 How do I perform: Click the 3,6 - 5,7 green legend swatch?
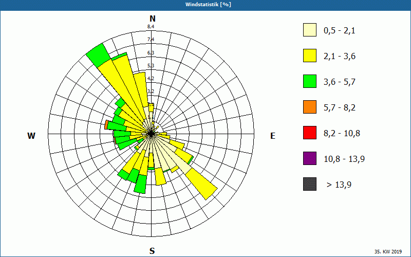[310, 81]
